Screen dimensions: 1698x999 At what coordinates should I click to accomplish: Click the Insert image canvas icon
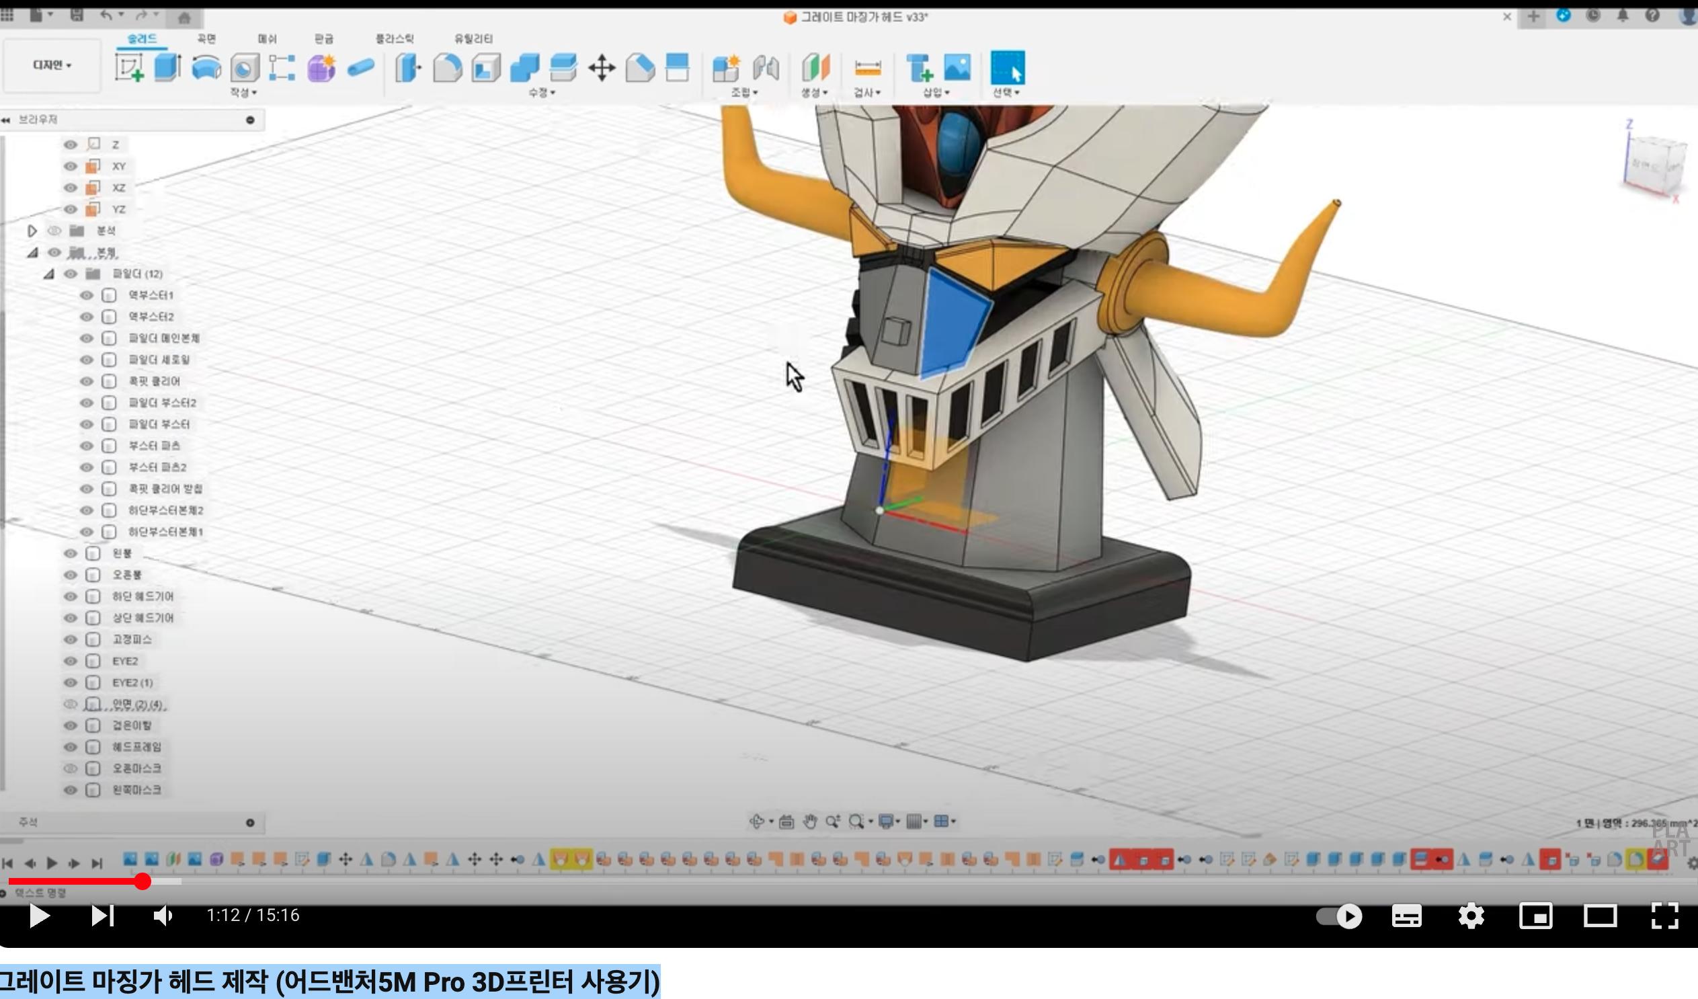[957, 67]
